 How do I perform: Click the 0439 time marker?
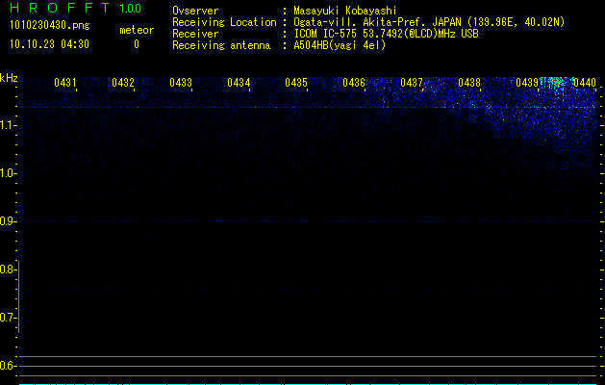coord(527,82)
